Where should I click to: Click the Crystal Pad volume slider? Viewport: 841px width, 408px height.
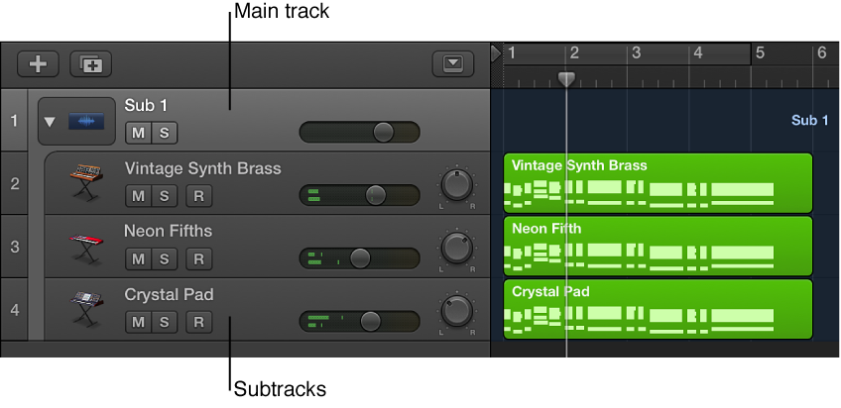pos(359,322)
